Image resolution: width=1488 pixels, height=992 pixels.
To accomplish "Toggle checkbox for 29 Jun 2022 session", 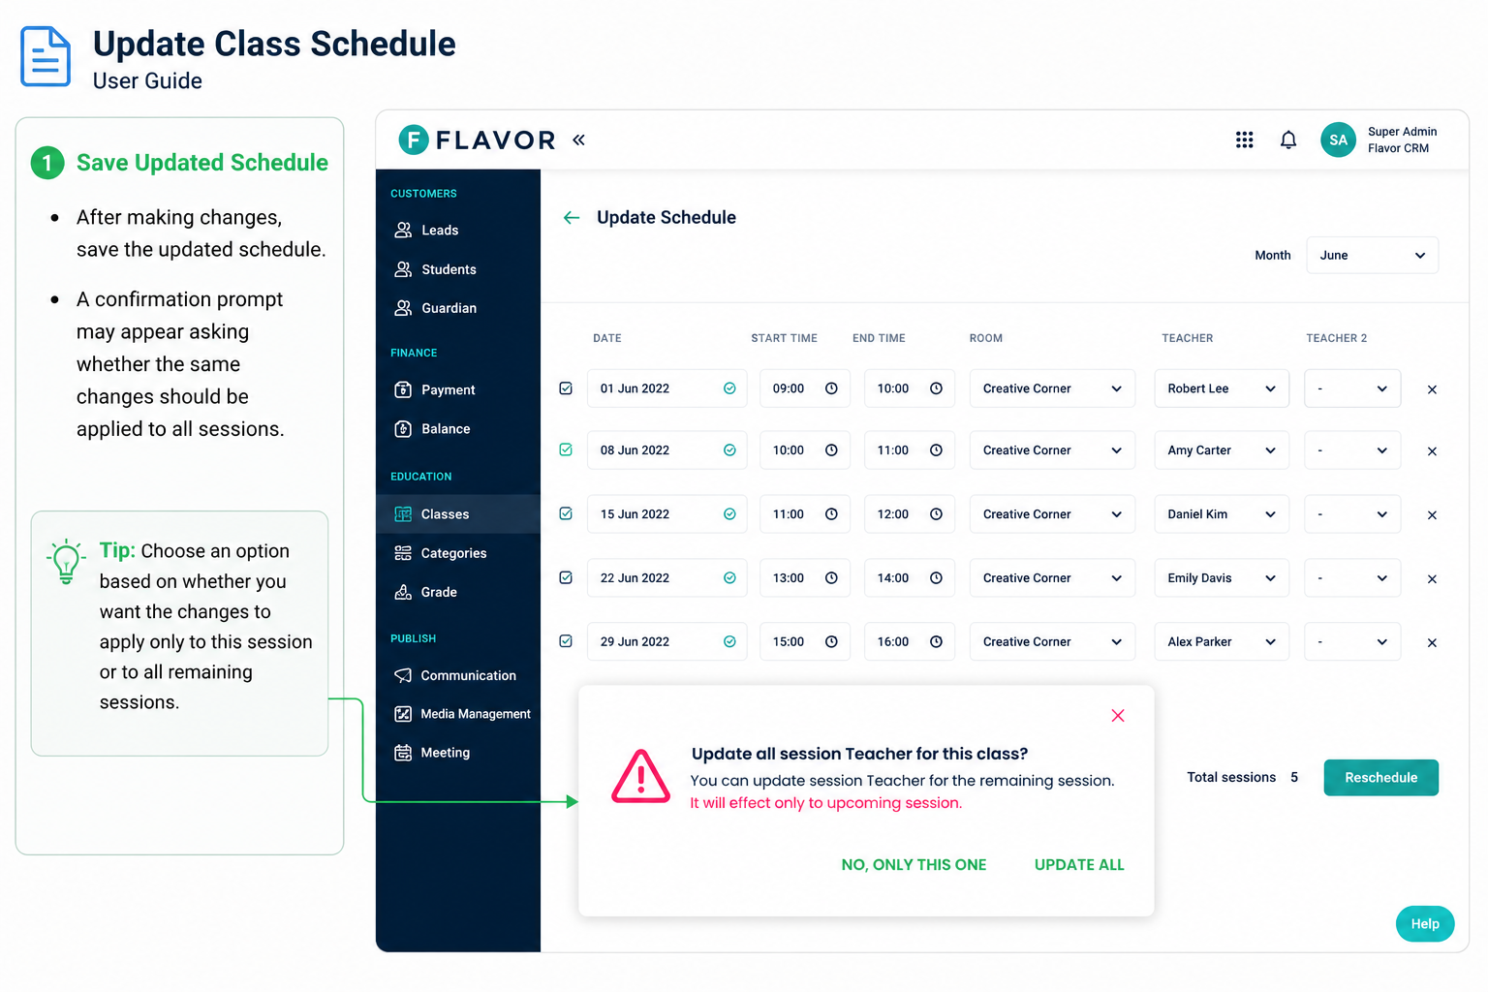I will pos(566,642).
